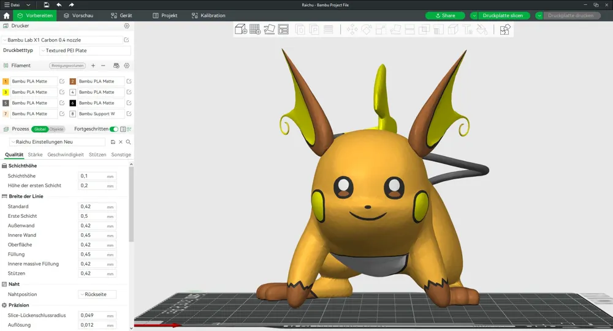Open the Druckbetttyp Textured PEI Plate dropdown
The height and width of the screenshot is (331, 613).
[x=85, y=51]
